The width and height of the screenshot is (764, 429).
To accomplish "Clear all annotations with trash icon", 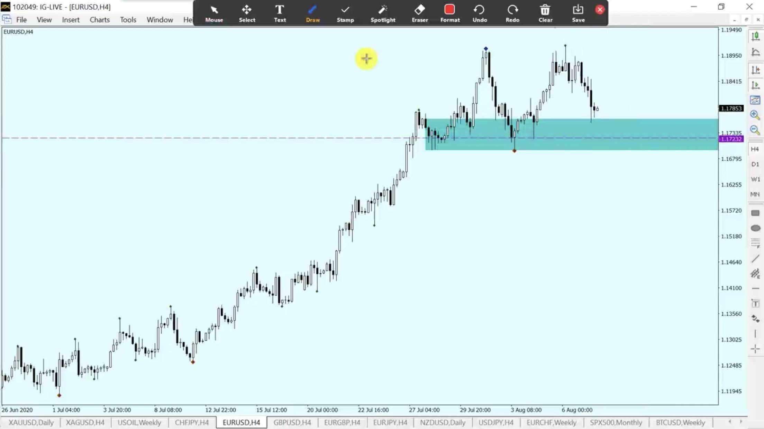I will pyautogui.click(x=545, y=13).
